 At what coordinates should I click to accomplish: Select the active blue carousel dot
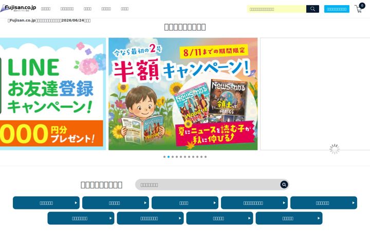coord(169,157)
